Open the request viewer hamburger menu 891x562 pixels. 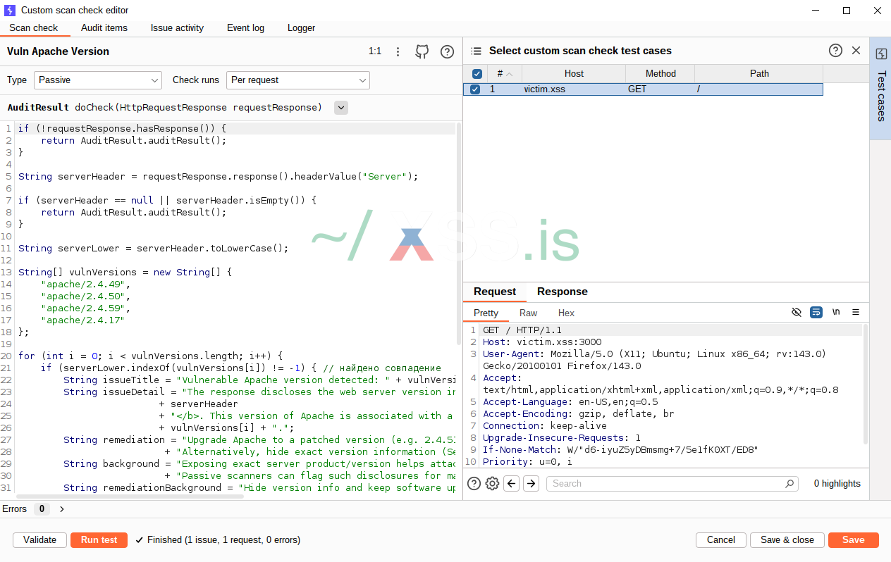tap(856, 313)
